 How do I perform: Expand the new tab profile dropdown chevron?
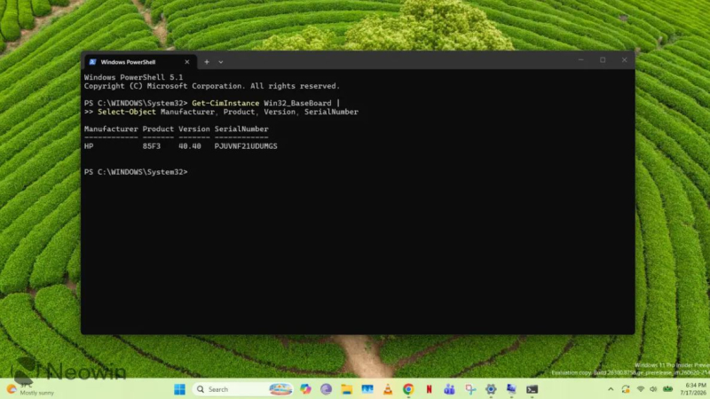point(220,62)
